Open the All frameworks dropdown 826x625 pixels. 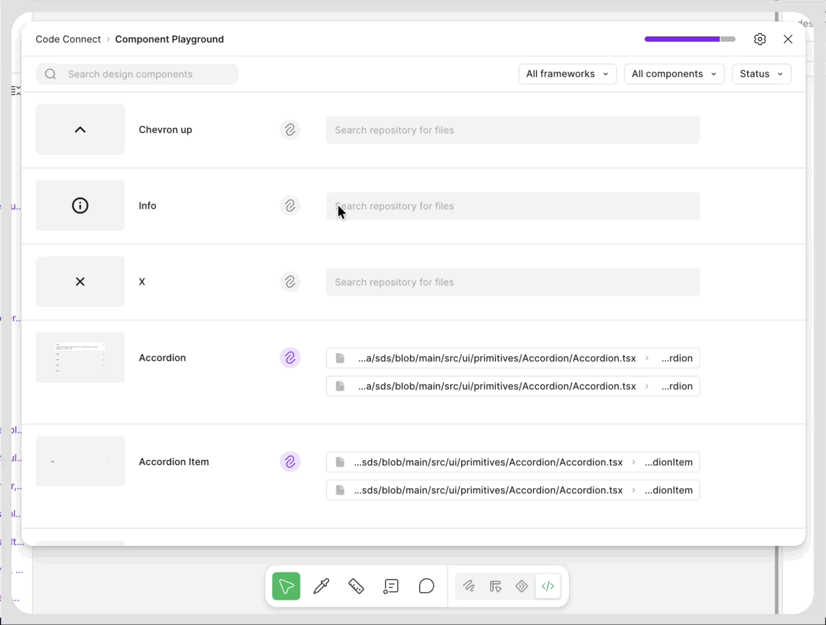point(567,74)
